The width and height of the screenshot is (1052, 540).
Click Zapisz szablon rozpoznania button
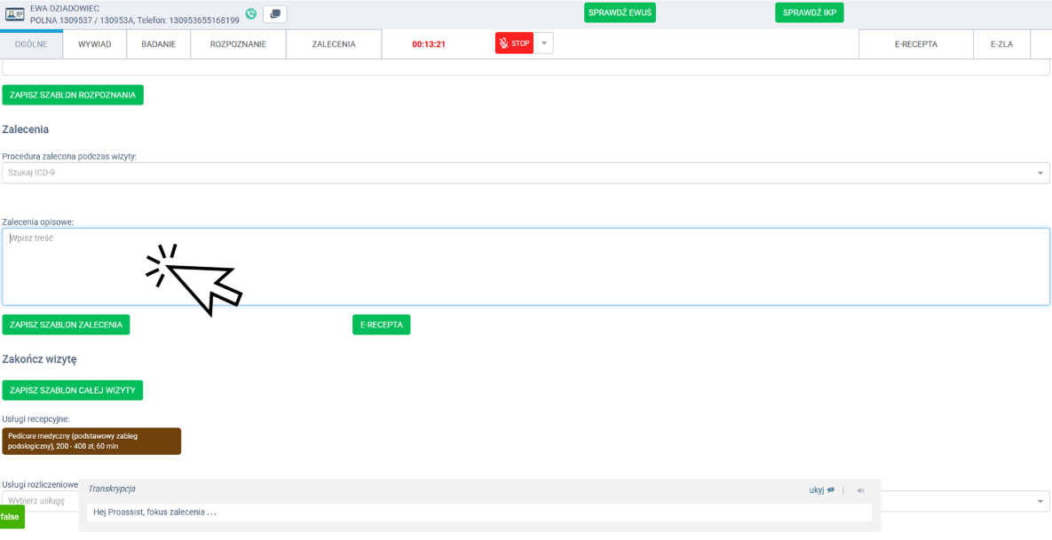pos(73,95)
